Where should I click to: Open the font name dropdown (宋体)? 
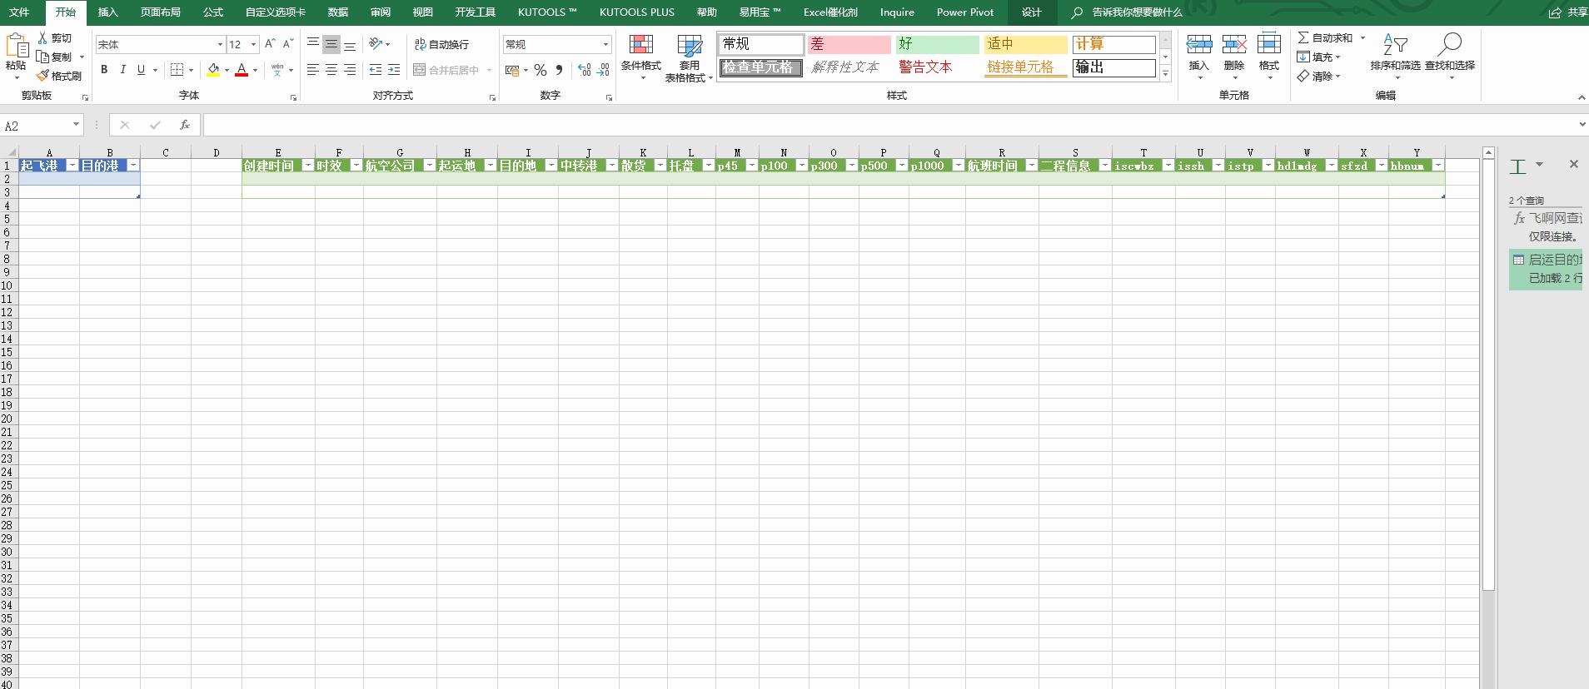(x=220, y=44)
